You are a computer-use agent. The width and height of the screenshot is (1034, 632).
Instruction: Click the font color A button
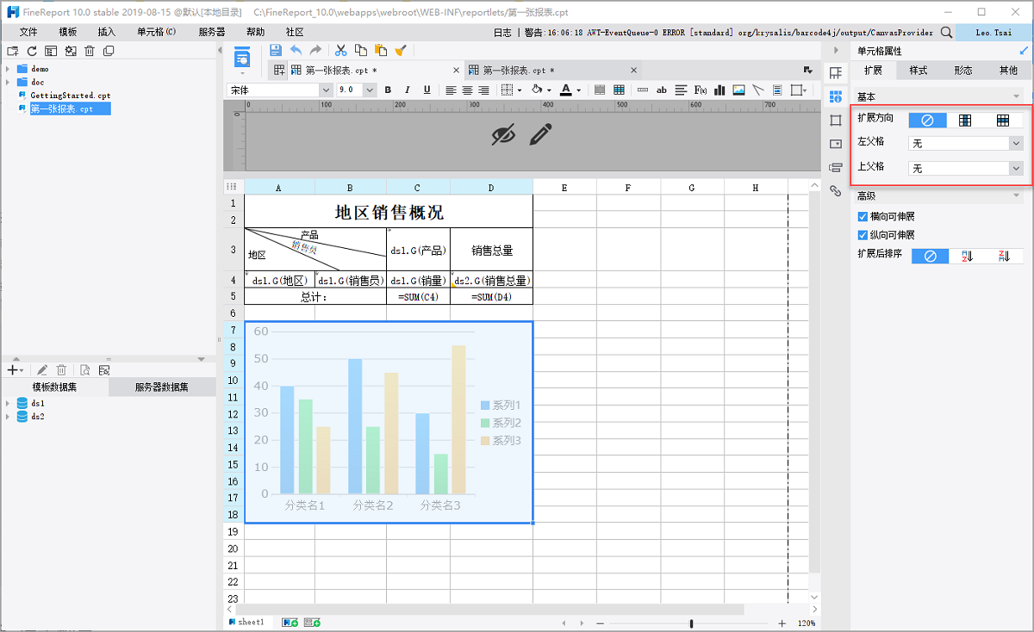point(565,90)
